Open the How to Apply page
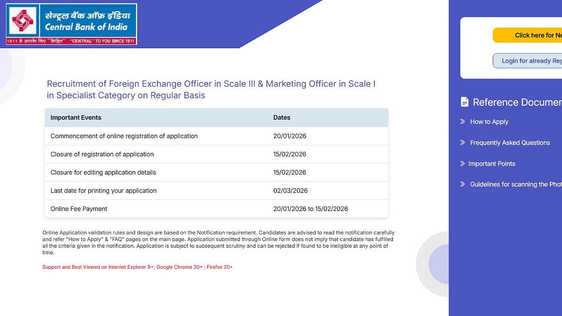562x316 pixels. coord(489,122)
